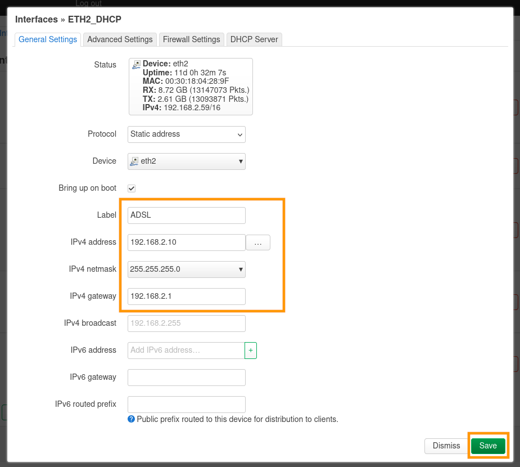Click the blue help icon beside prefix hint

point(132,419)
